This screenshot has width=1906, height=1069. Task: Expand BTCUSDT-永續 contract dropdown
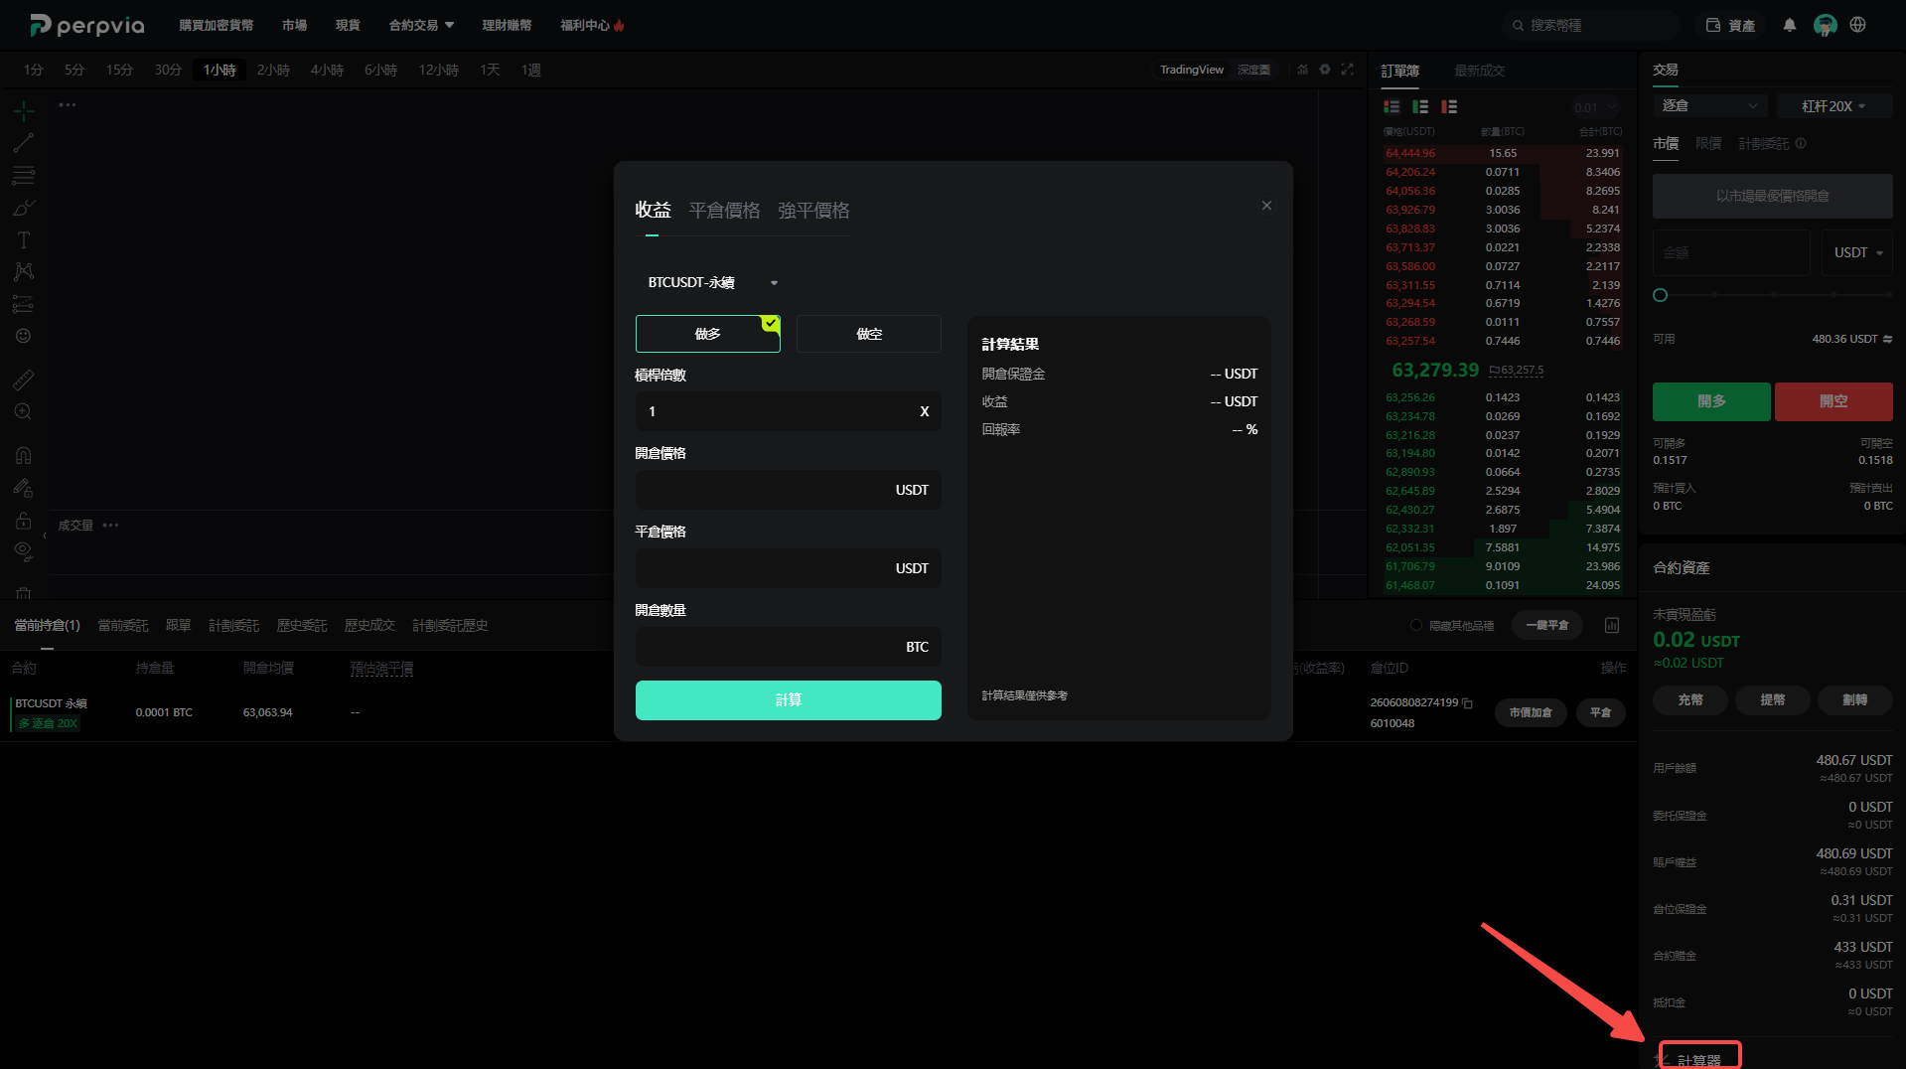712,283
